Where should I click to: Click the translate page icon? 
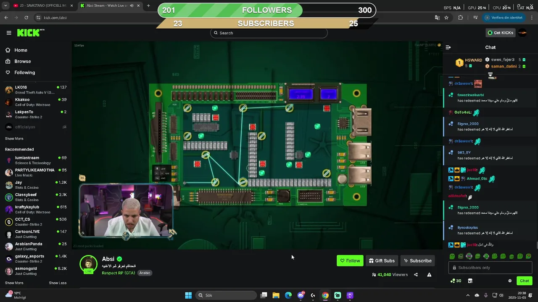click(437, 18)
